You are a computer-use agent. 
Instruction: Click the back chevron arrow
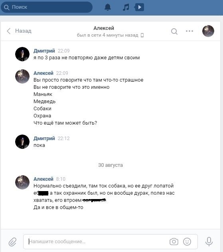(9, 31)
